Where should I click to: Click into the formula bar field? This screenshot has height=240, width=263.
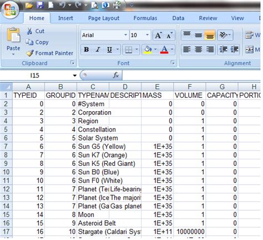tap(191, 75)
